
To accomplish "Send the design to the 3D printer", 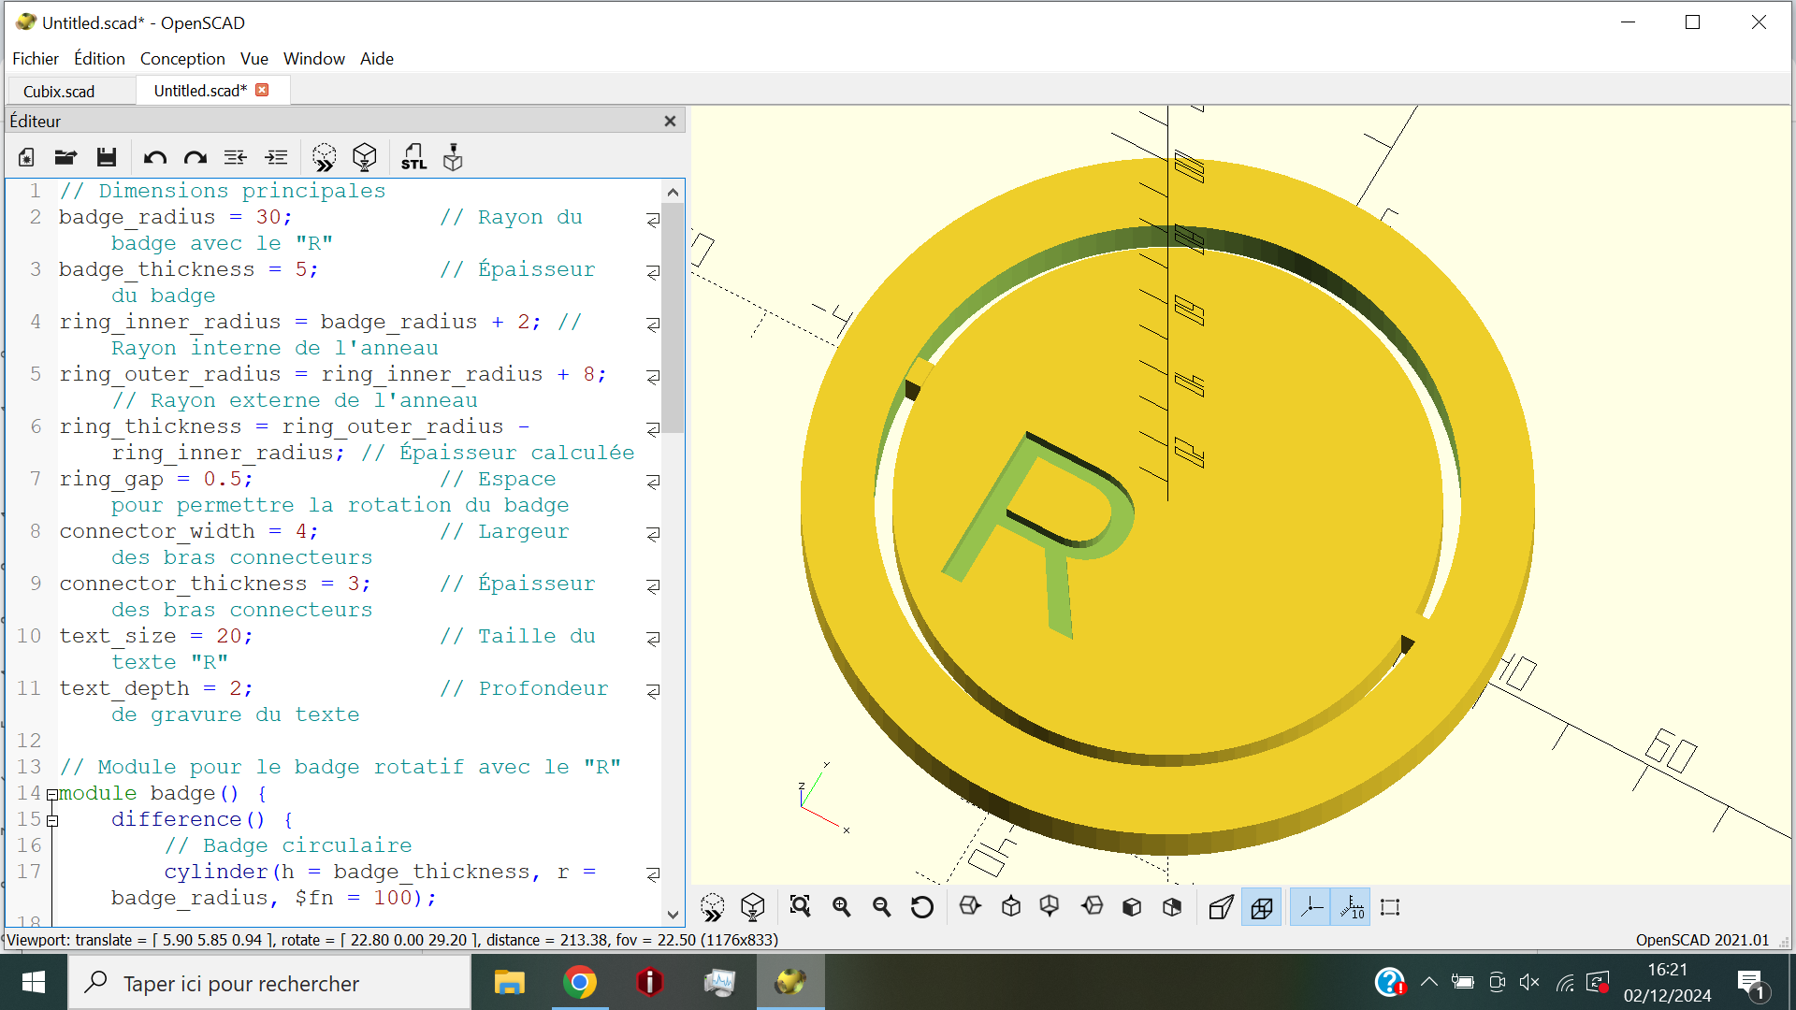I will click(453, 158).
